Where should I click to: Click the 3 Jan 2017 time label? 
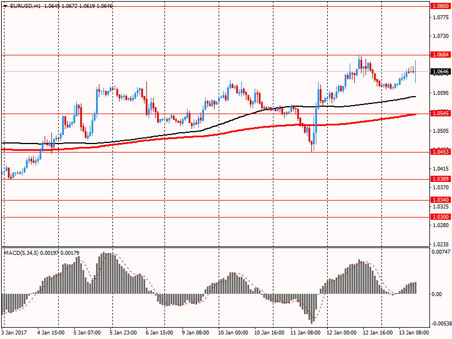click(15, 333)
